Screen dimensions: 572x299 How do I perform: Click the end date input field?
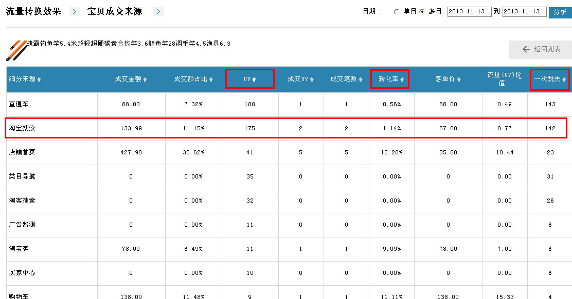[x=524, y=12]
